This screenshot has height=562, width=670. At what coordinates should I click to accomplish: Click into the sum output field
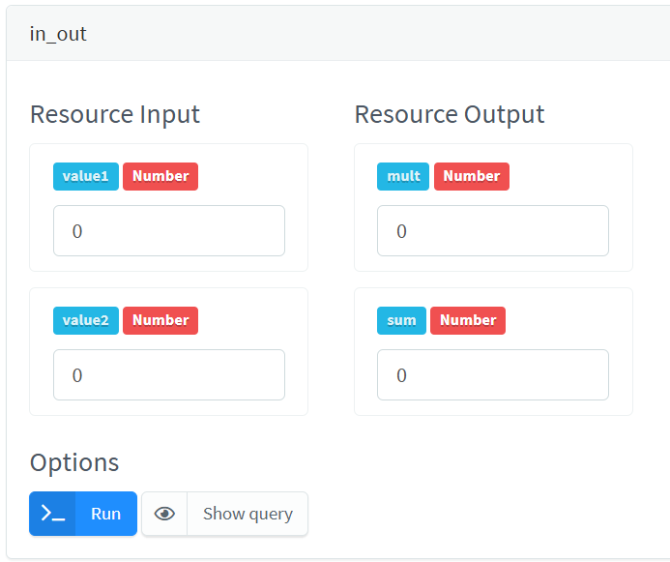[493, 375]
